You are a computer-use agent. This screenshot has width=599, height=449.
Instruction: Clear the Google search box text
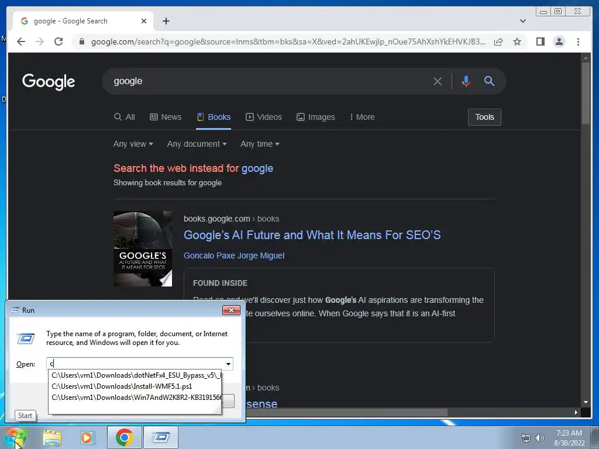tap(438, 81)
